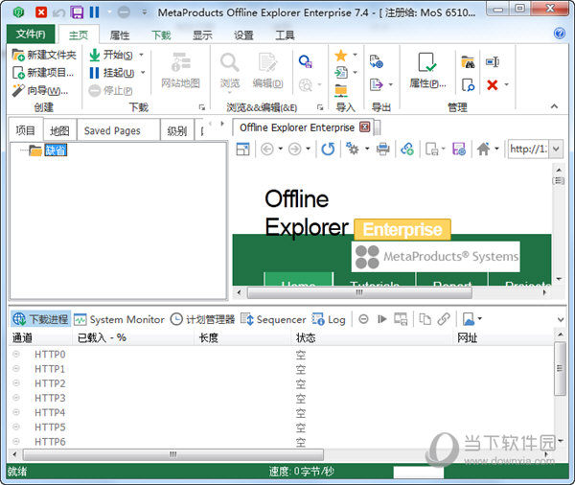Click the browser Back arrow
575x485 pixels.
pos(267,149)
